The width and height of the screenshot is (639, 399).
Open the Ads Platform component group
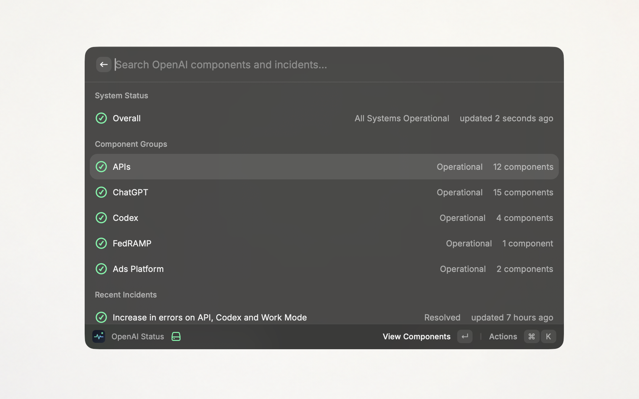pos(324,269)
